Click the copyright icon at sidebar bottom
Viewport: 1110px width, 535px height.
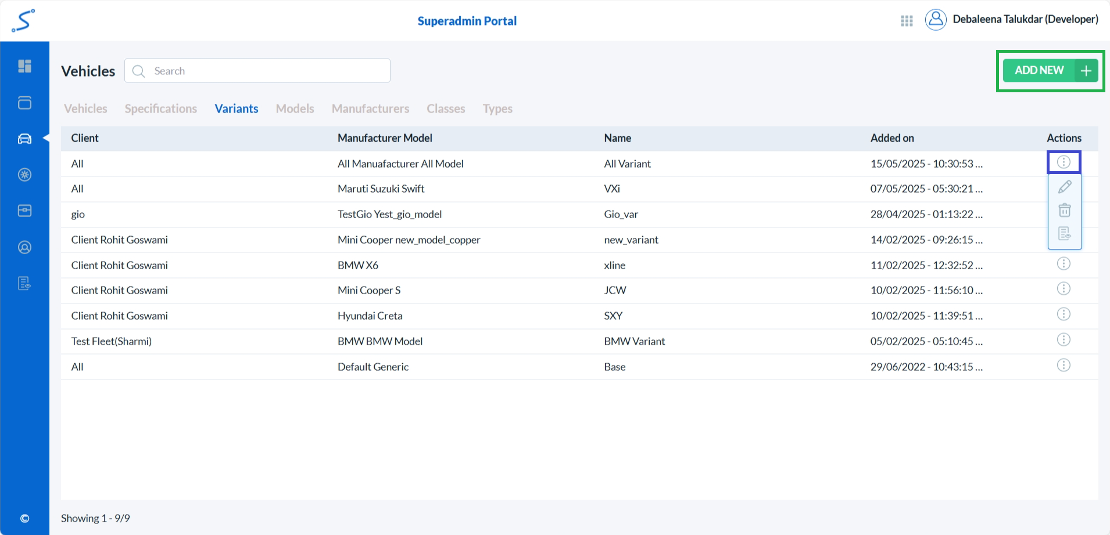[x=24, y=518]
